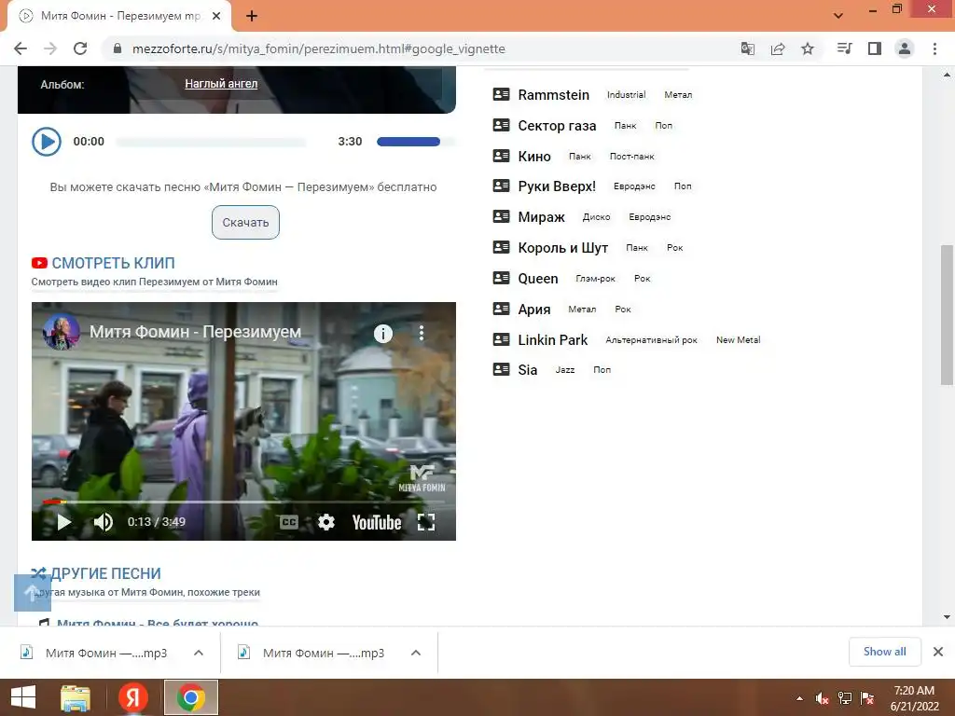955x716 pixels.
Task: Open the Король и Шут artist link
Action: (x=562, y=248)
